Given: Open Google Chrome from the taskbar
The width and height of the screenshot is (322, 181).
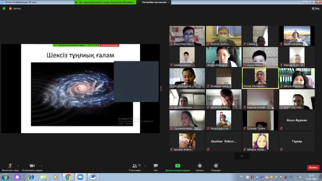Looking at the screenshot, I should click(x=68, y=177).
